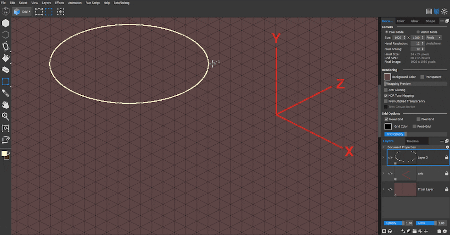This screenshot has width=450, height=235.
Task: Select the paint bucket fill tool
Action: click(x=6, y=58)
